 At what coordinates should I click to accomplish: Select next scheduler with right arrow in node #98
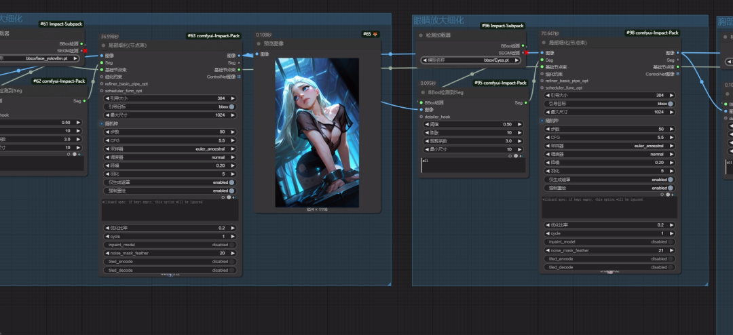(672, 154)
